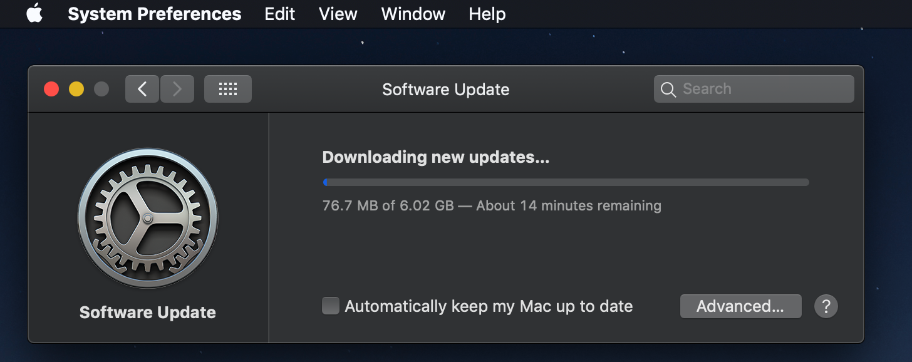Show all preferences grid icon
Image resolution: width=912 pixels, height=362 pixels.
coord(228,89)
